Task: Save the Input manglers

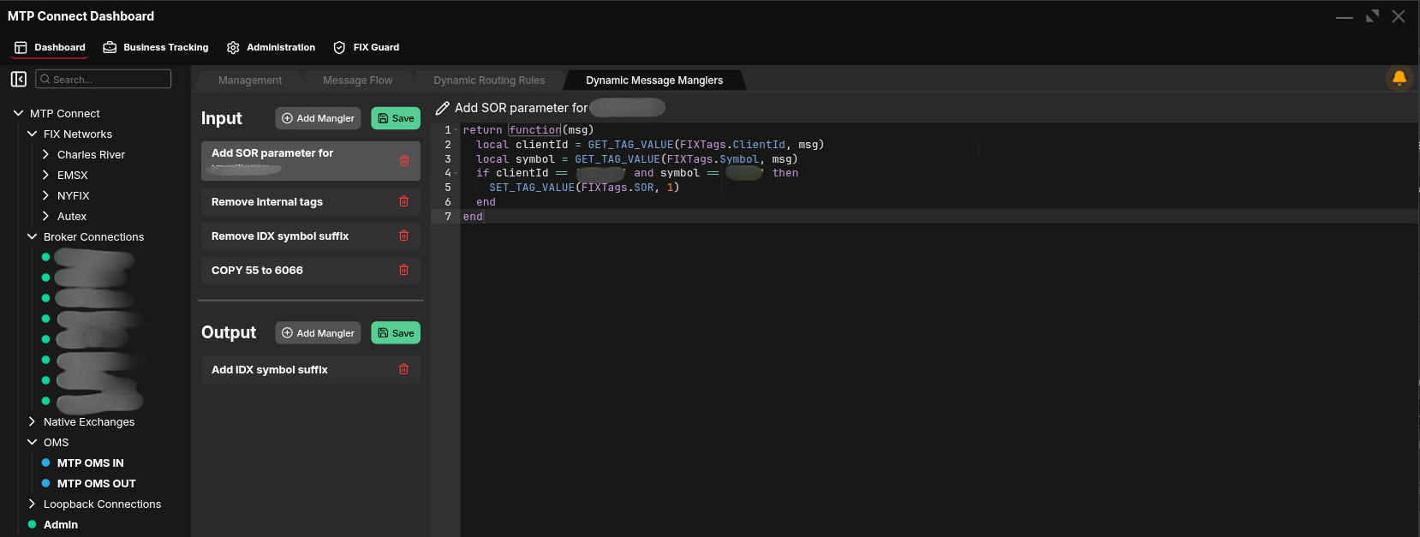Action: (396, 119)
